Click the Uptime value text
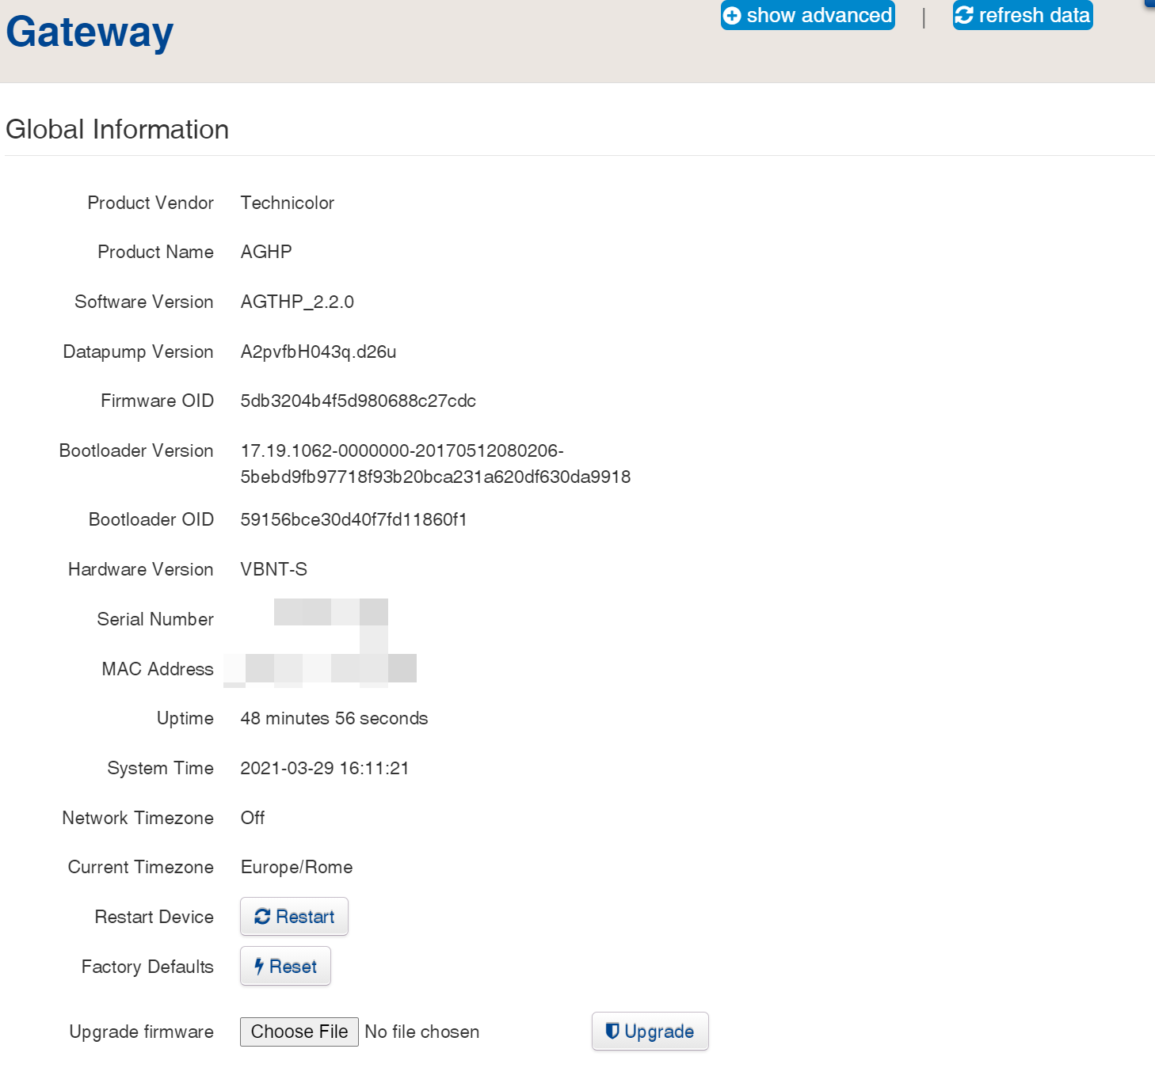This screenshot has width=1155, height=1083. click(334, 718)
